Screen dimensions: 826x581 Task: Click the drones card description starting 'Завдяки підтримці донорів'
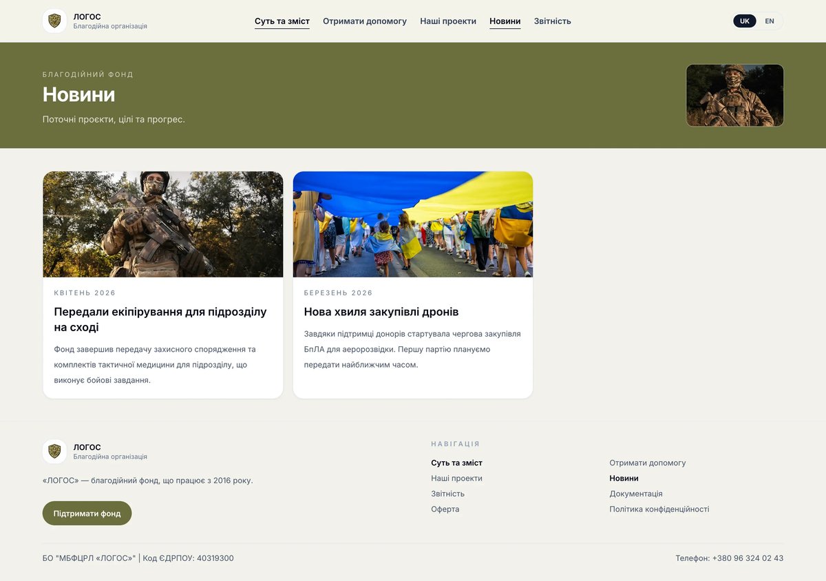pyautogui.click(x=412, y=349)
